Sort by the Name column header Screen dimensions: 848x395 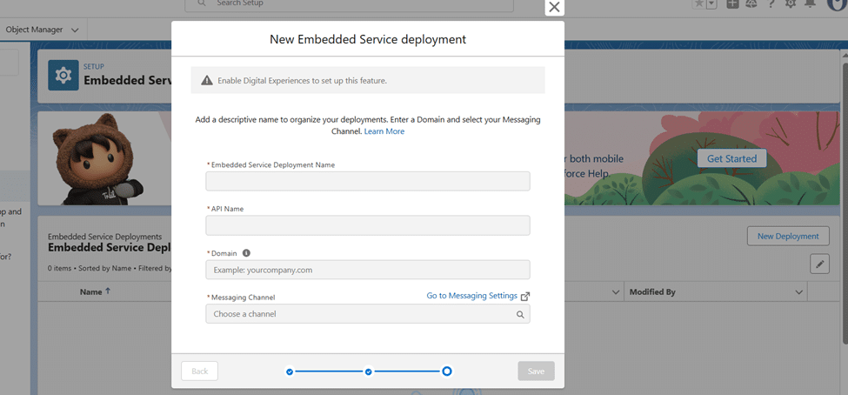coord(90,291)
